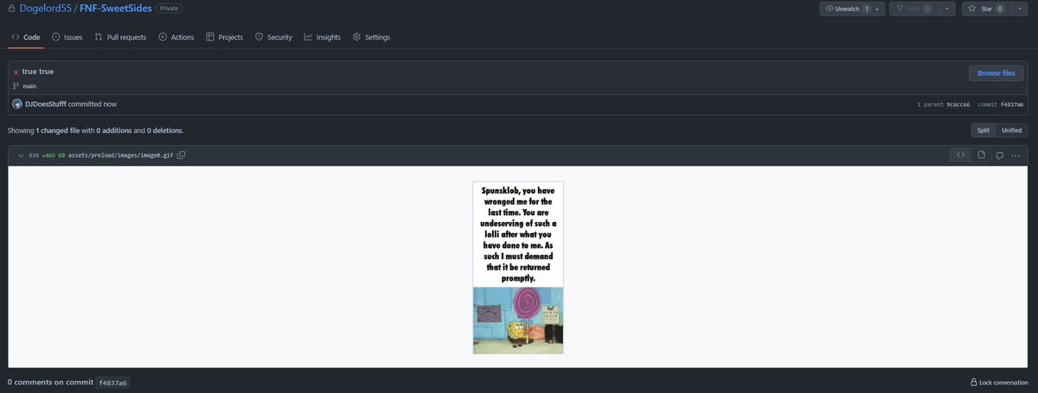The image size is (1038, 393).
Task: Click the '0 comments on commit' heading
Action: click(50, 382)
